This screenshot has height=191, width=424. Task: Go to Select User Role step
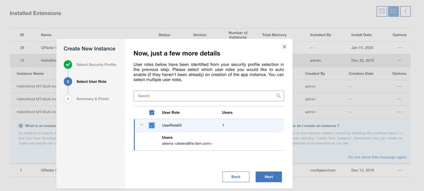91,82
